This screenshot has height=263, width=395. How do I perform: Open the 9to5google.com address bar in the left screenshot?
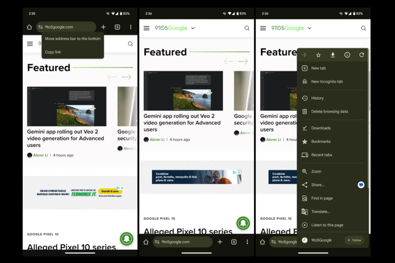click(x=66, y=27)
